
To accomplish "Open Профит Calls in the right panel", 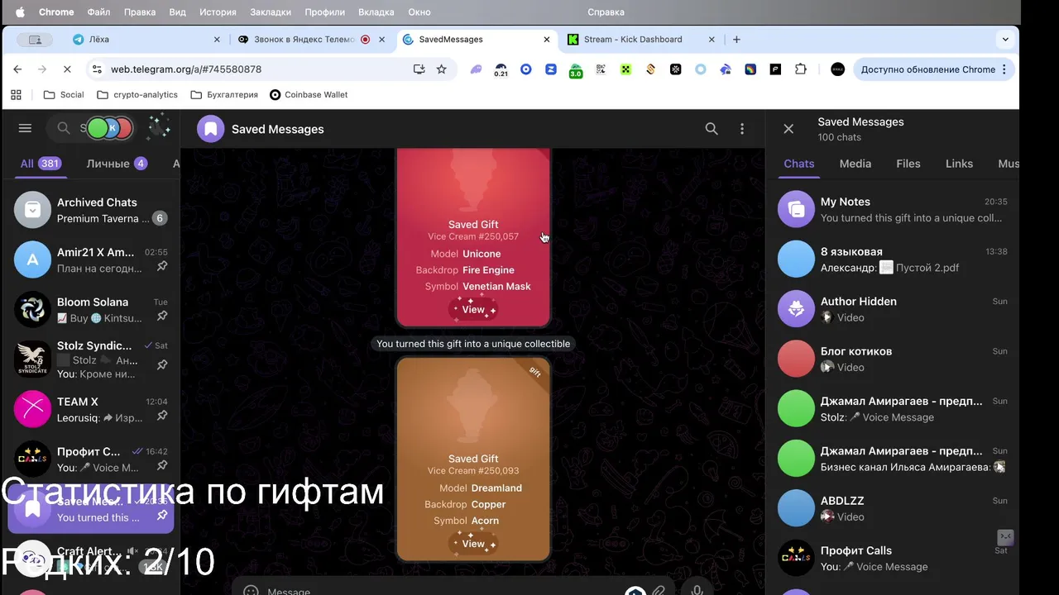I will point(893,558).
